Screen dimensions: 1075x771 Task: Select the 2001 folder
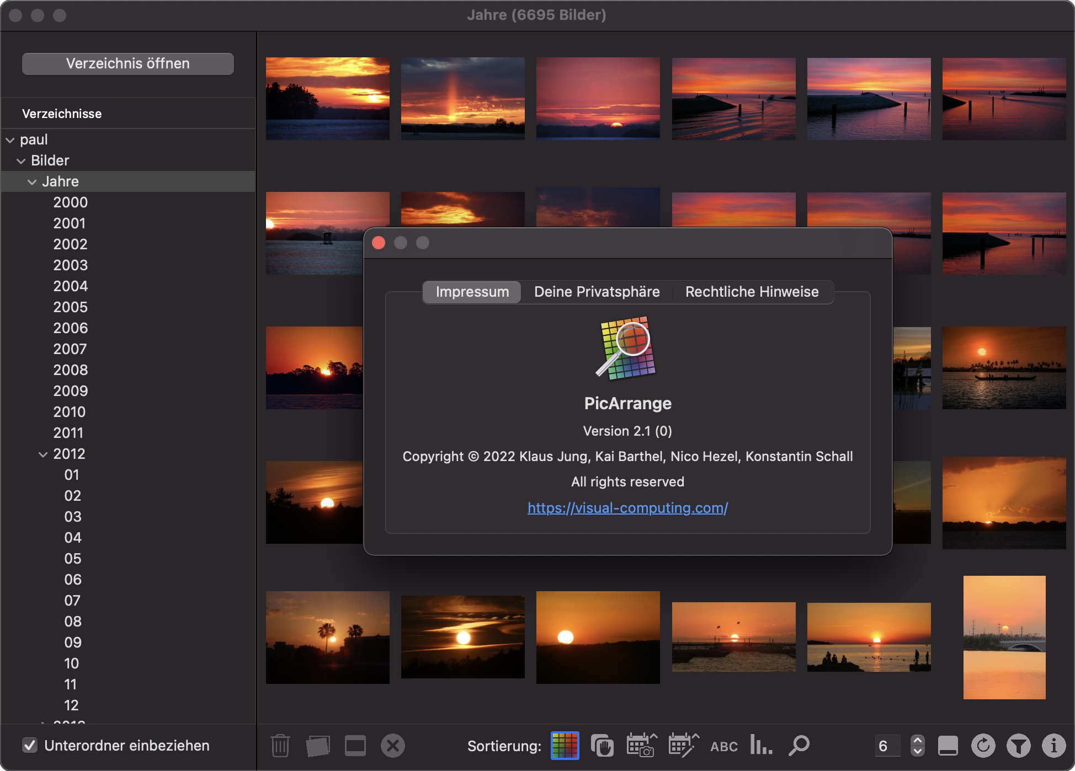point(70,223)
